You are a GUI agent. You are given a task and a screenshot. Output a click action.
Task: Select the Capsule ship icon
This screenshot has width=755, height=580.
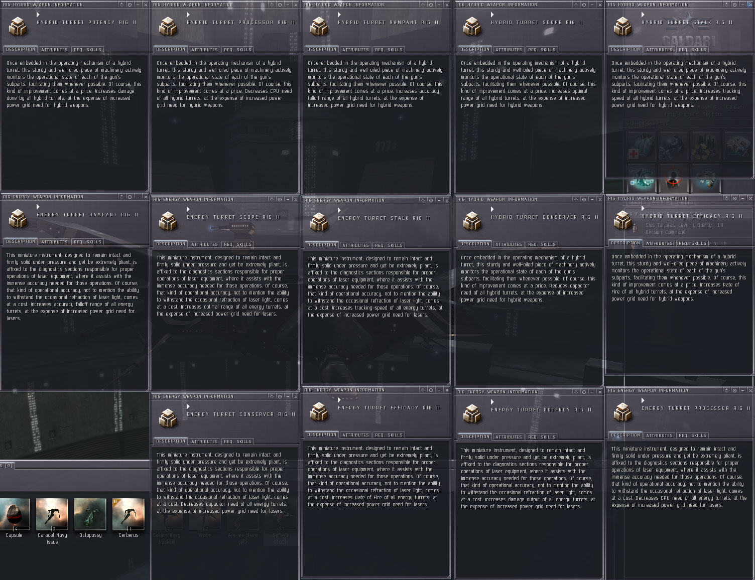click(x=14, y=514)
